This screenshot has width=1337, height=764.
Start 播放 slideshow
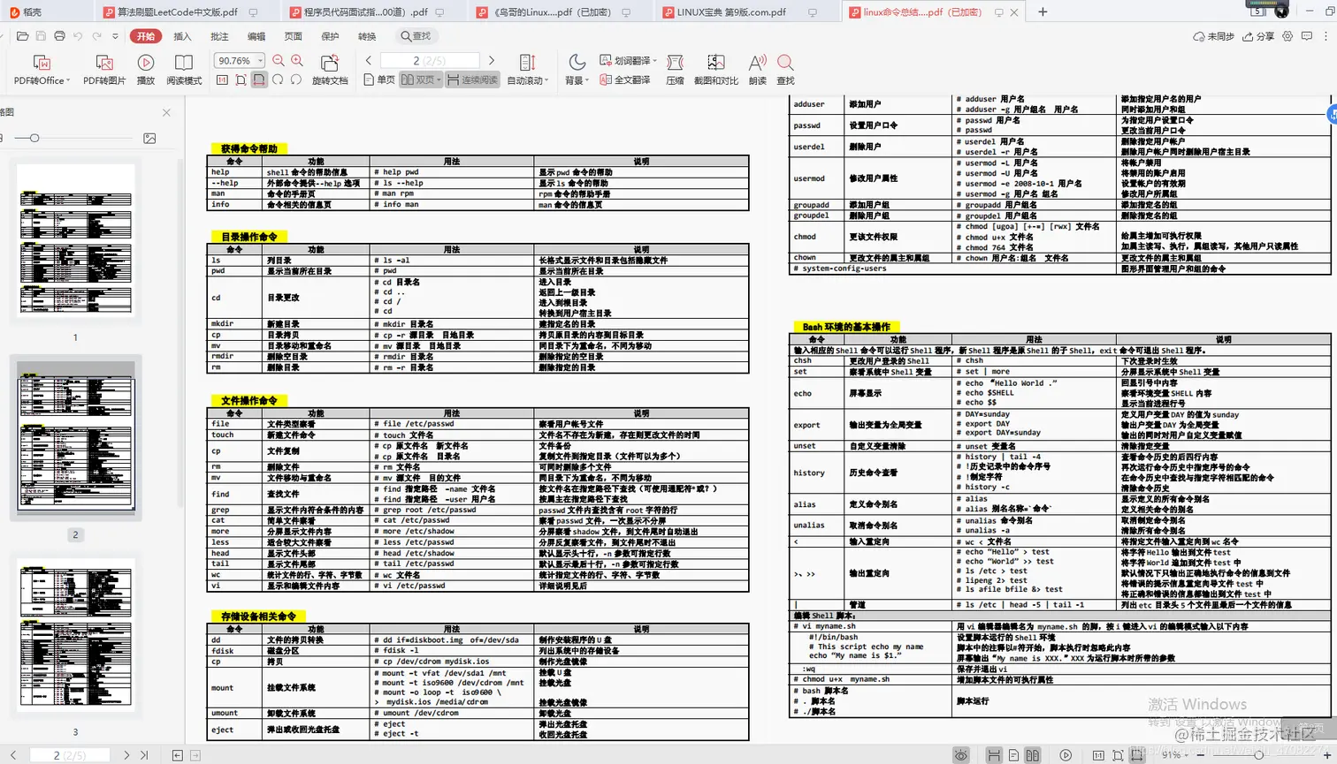[x=146, y=71]
